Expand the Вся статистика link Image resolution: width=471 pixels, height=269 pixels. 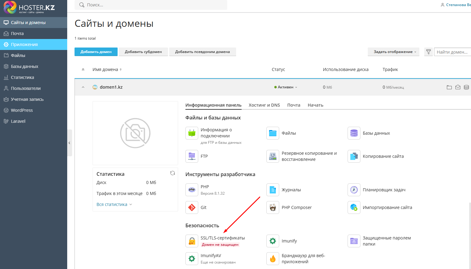[114, 204]
